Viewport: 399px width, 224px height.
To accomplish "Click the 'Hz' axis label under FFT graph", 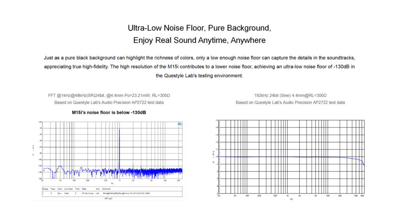I will click(112, 183).
